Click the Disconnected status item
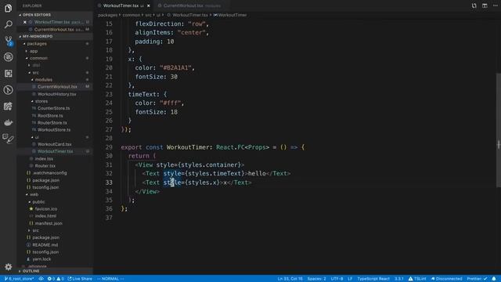Viewport: 501px width, 282px height. point(446,279)
